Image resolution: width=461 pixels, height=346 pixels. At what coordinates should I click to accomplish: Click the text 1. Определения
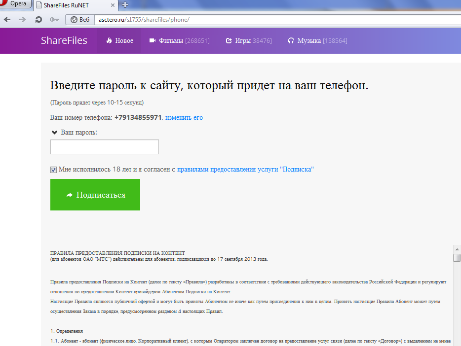pos(67,331)
